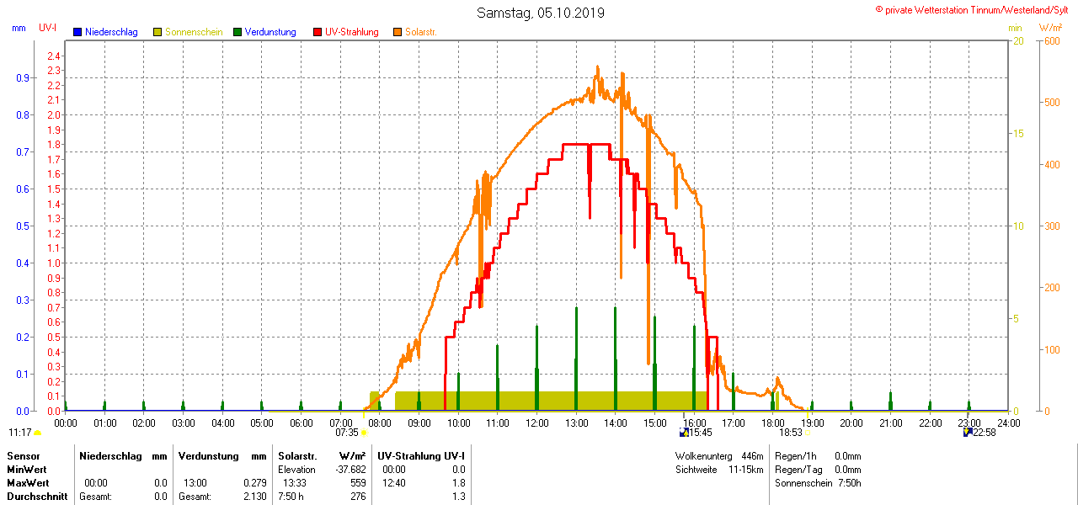
Task: Click the 06:00 time axis label
Action: [302, 423]
